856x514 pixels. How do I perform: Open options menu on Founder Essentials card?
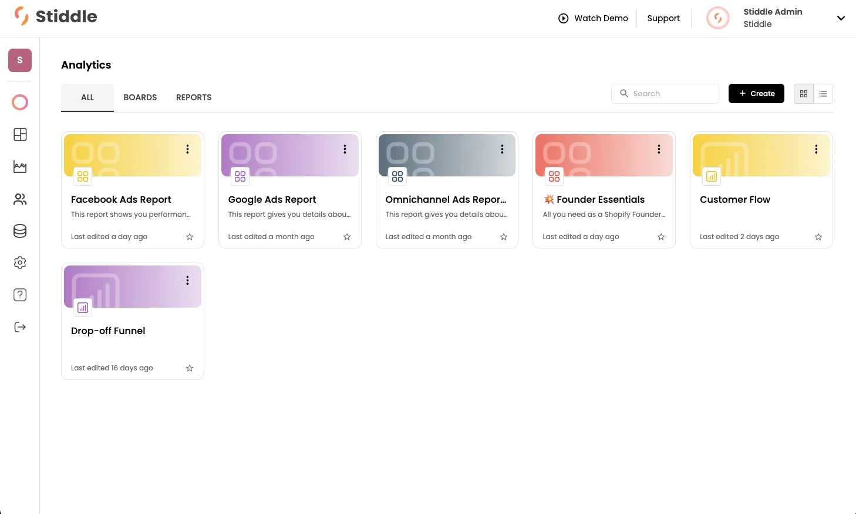tap(659, 149)
